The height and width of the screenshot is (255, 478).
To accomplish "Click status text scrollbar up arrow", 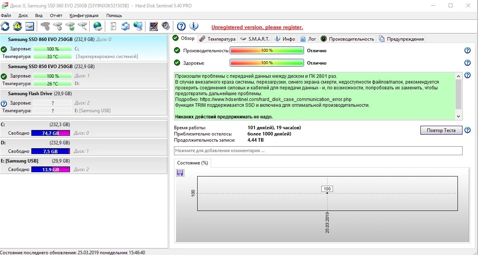I will (x=459, y=76).
